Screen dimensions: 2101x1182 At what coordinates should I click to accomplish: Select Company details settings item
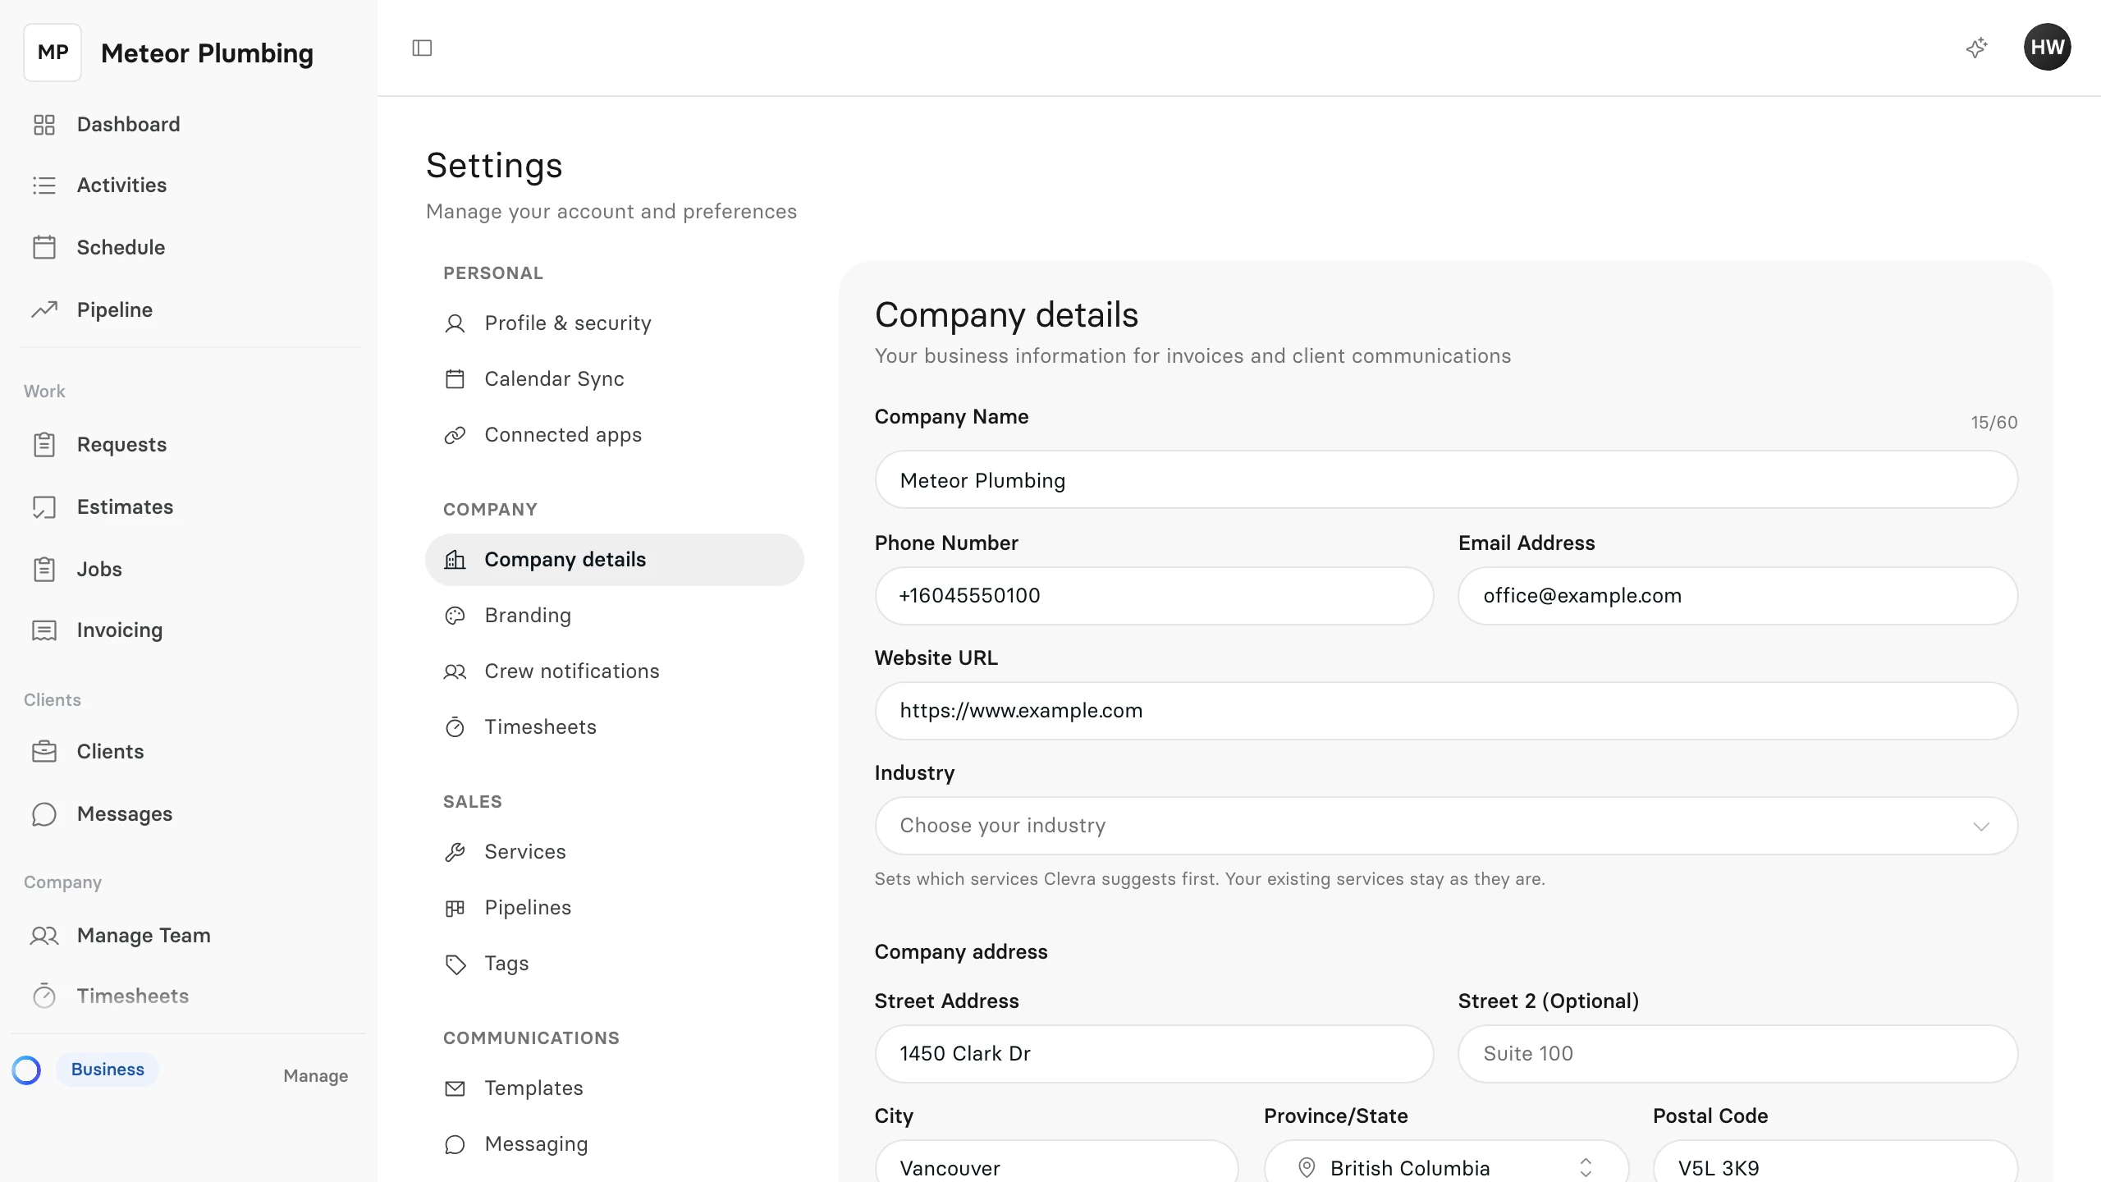[615, 560]
